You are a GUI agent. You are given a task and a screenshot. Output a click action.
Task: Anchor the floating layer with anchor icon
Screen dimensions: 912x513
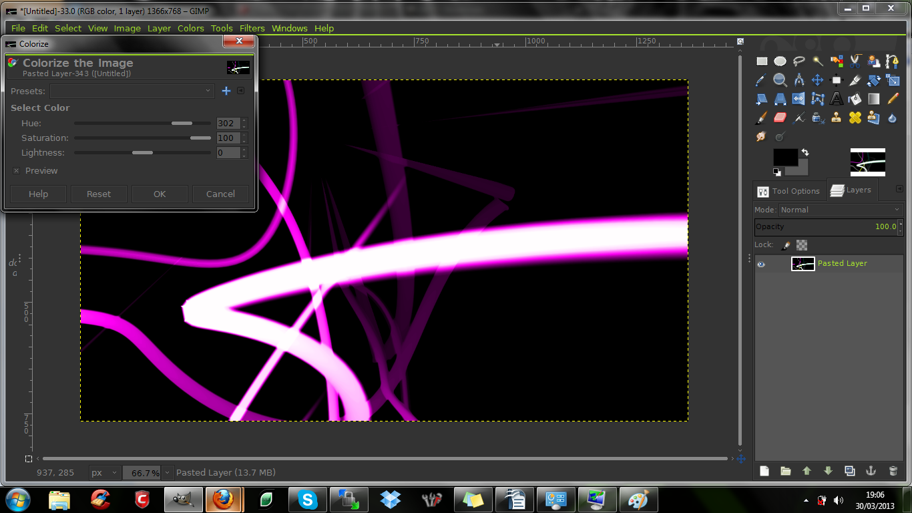coord(871,471)
